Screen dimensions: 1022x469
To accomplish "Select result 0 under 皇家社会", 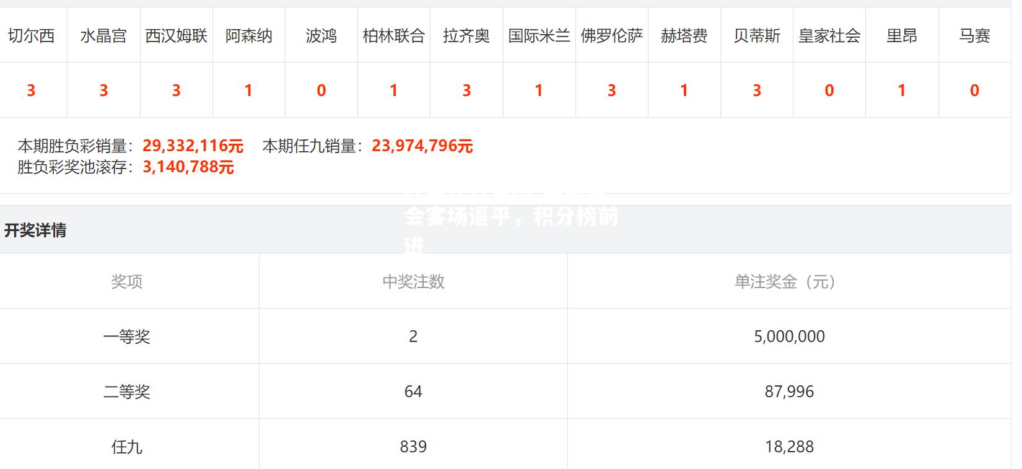I will 829,90.
